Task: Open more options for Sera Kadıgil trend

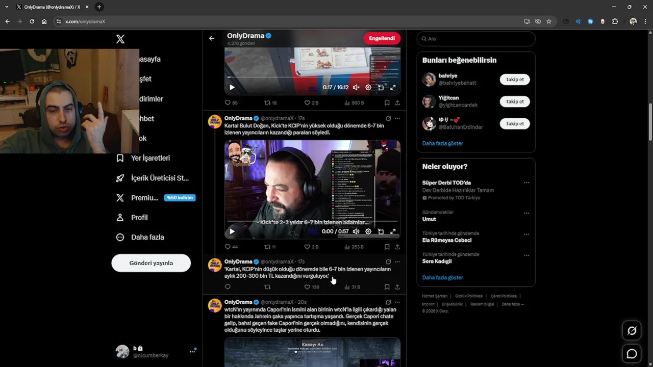Action: tap(526, 255)
